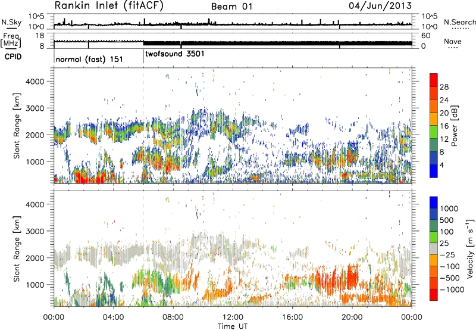Click the "Beam 01" header label
The height and width of the screenshot is (330, 476).
[x=231, y=7]
